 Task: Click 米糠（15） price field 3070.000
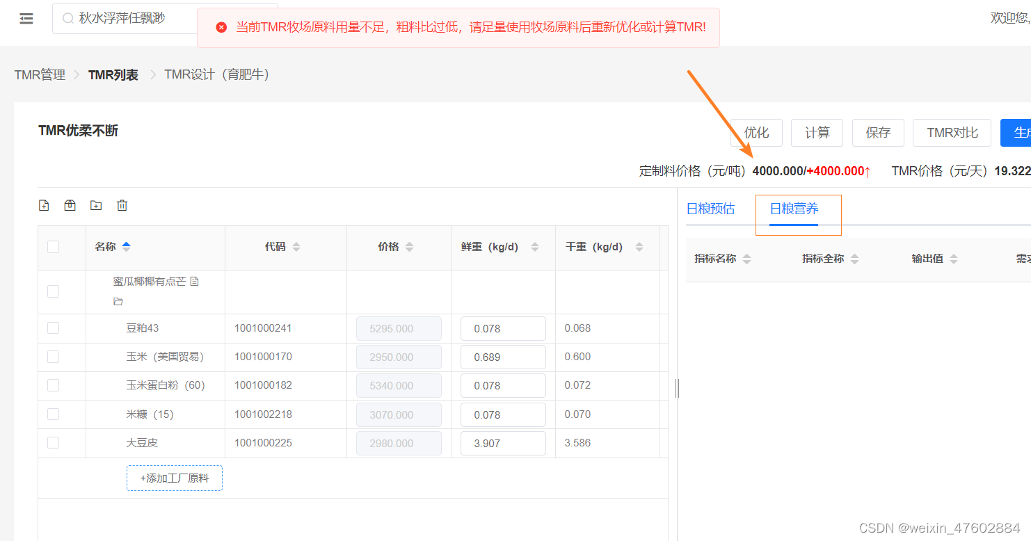(399, 414)
